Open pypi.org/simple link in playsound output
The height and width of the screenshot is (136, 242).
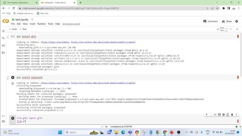[x=55, y=83]
